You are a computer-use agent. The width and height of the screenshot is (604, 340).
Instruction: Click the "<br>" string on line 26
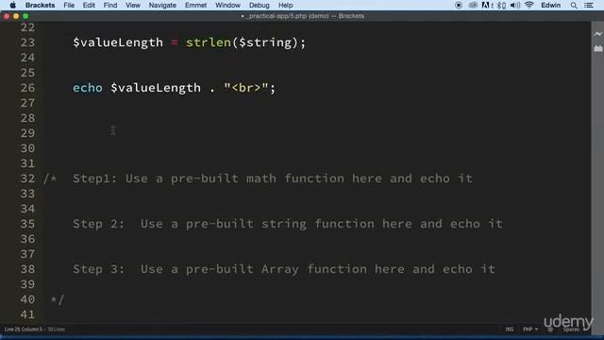pyautogui.click(x=245, y=88)
